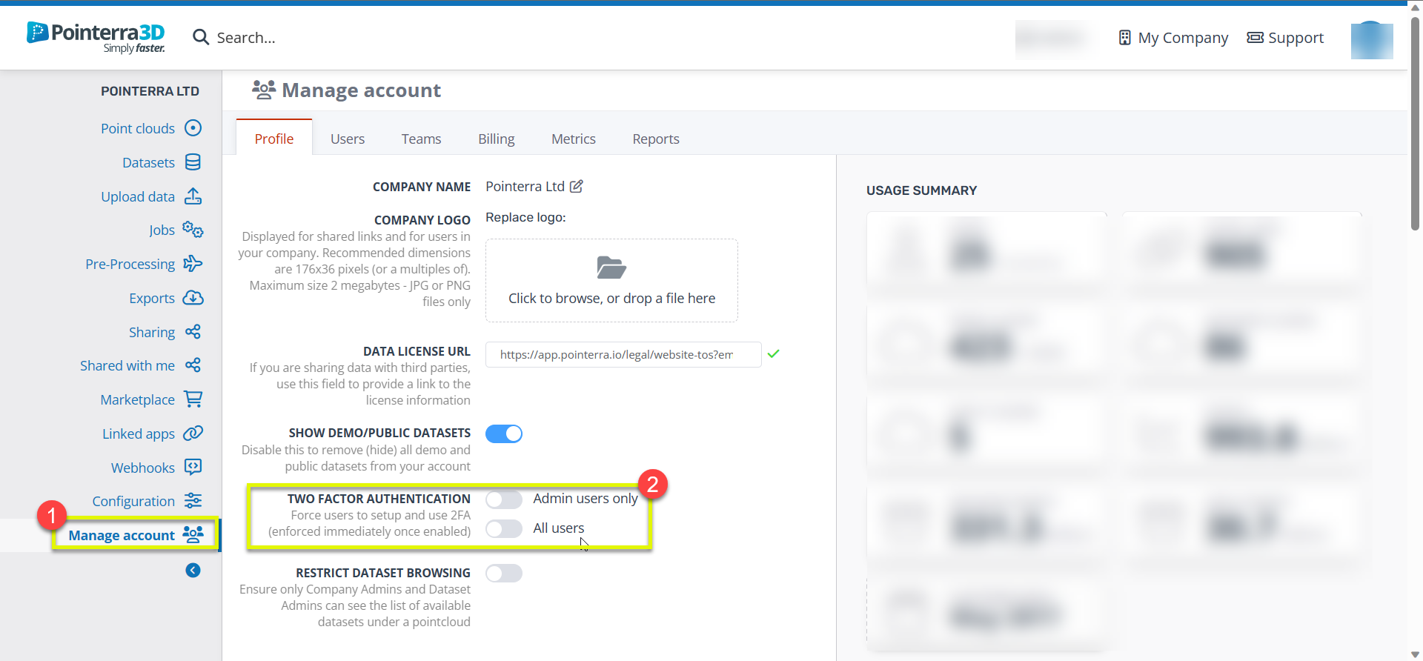Screen dimensions: 1423x661
Task: Open the Shared with me link
Action: point(127,365)
